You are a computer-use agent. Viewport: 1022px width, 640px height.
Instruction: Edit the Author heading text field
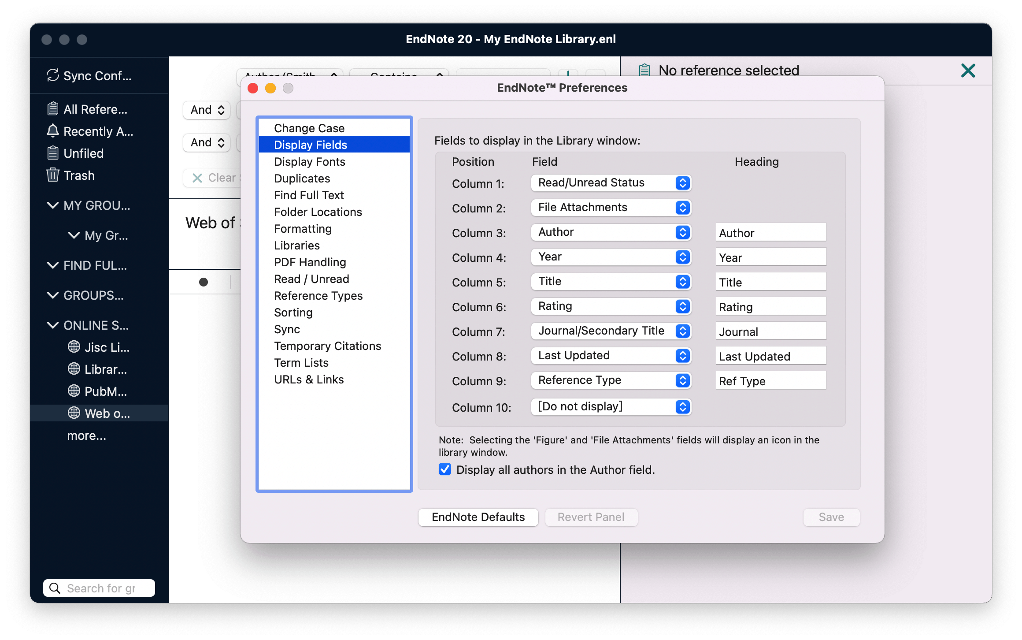(771, 232)
